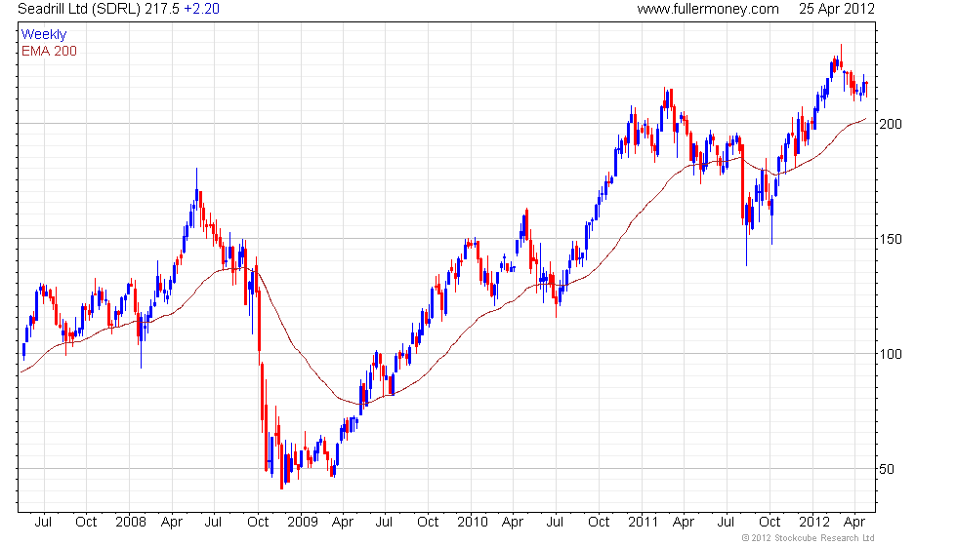Click the 2009 year axis label
The image size is (957, 546).
(x=302, y=523)
